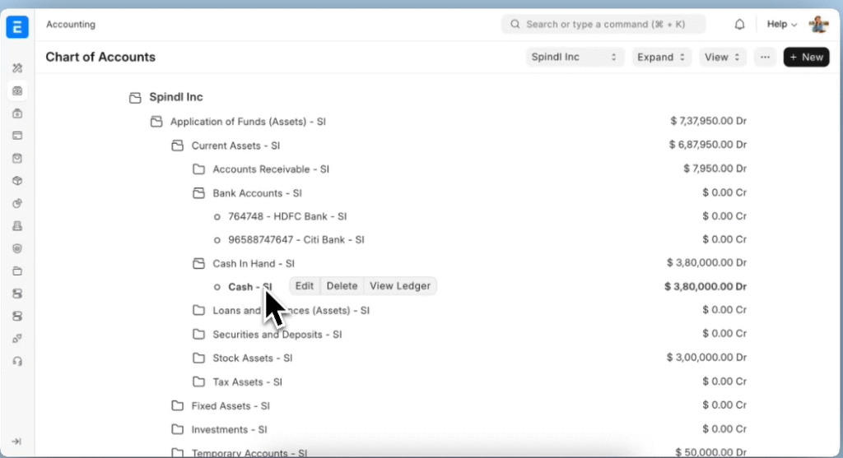Viewport: 843px width, 458px height.
Task: Open the three-dots more actions menu
Action: pyautogui.click(x=765, y=58)
